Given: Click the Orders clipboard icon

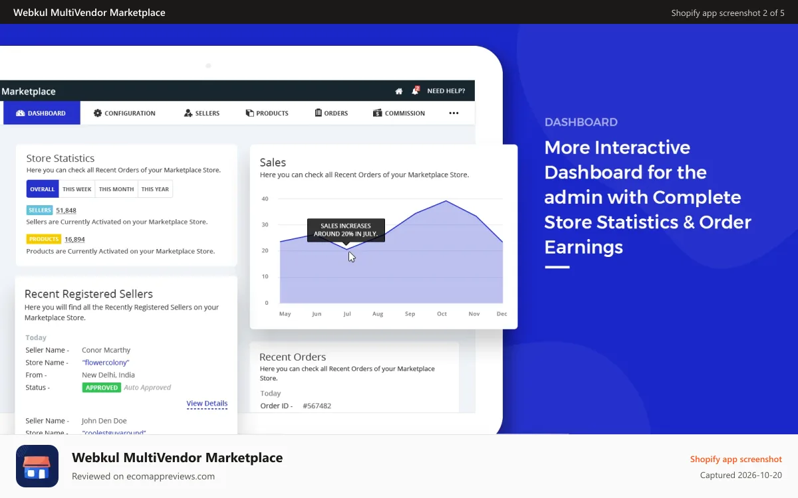Looking at the screenshot, I should [x=319, y=113].
